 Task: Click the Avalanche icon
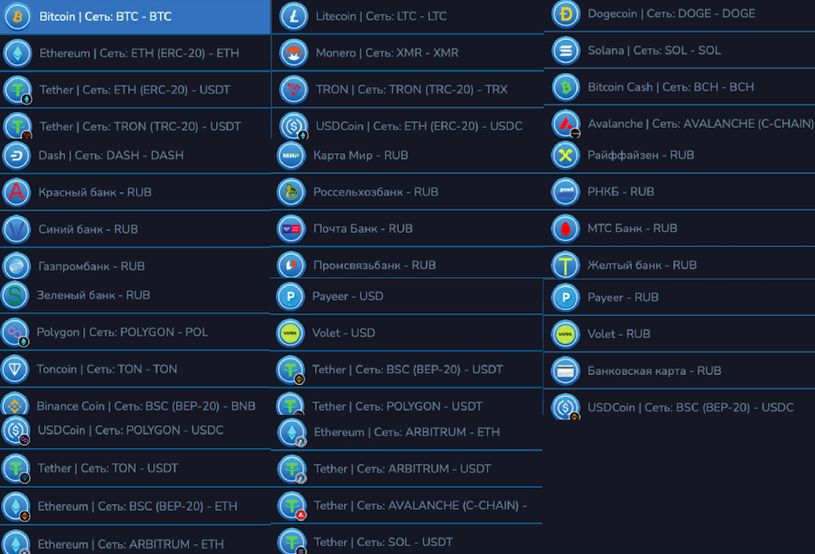(x=565, y=124)
